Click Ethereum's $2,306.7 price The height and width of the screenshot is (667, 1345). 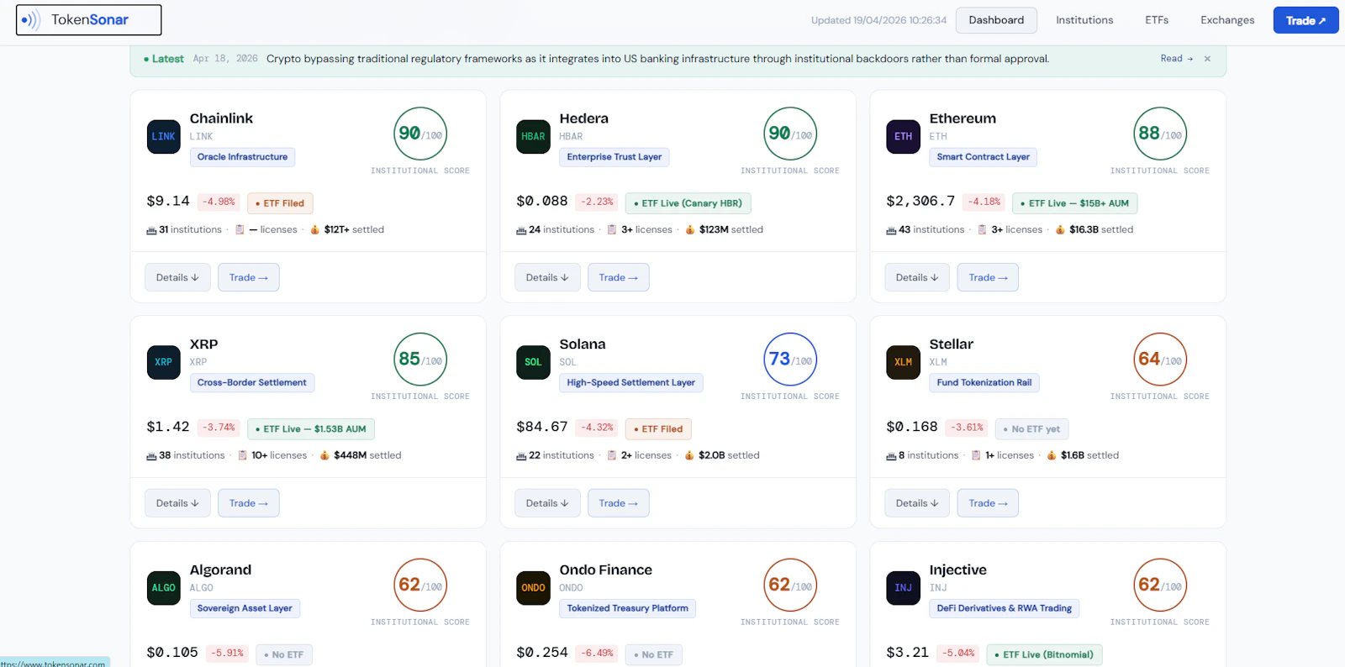click(x=920, y=202)
